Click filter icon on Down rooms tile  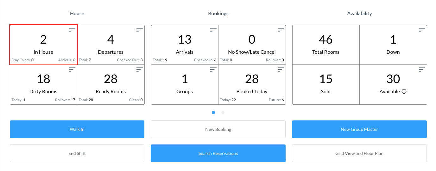click(422, 30)
